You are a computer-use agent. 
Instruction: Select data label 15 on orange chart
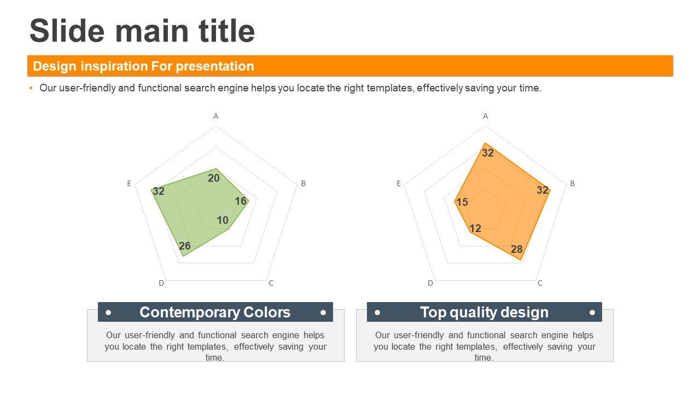click(x=462, y=202)
